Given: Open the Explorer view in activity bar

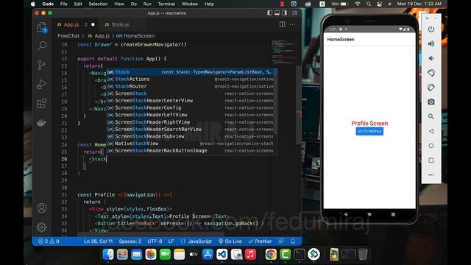Looking at the screenshot, I should pos(41,28).
